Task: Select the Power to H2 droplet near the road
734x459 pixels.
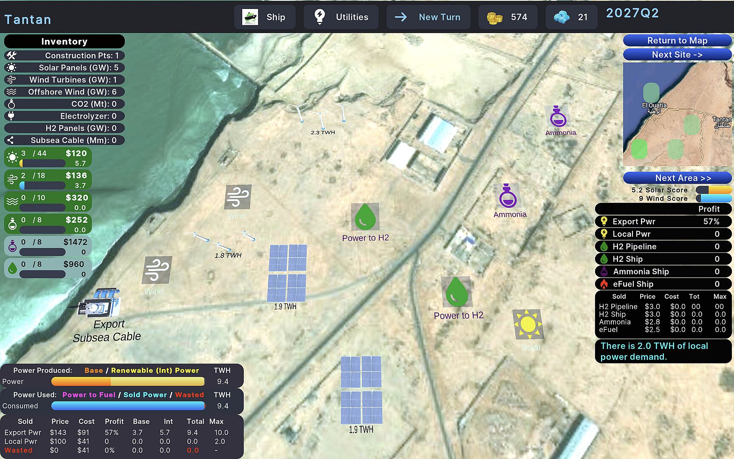Action: 457,292
